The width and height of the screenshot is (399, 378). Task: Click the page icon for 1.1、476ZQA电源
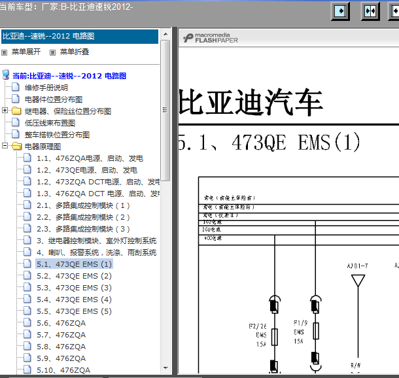[x=27, y=158]
